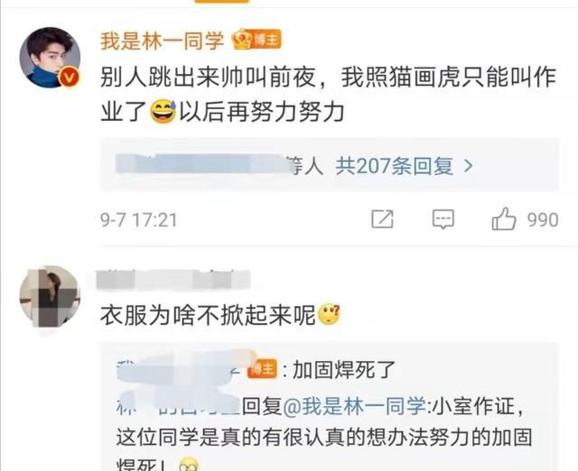Like the comment with 990 likes
The image size is (578, 471).
point(504,218)
